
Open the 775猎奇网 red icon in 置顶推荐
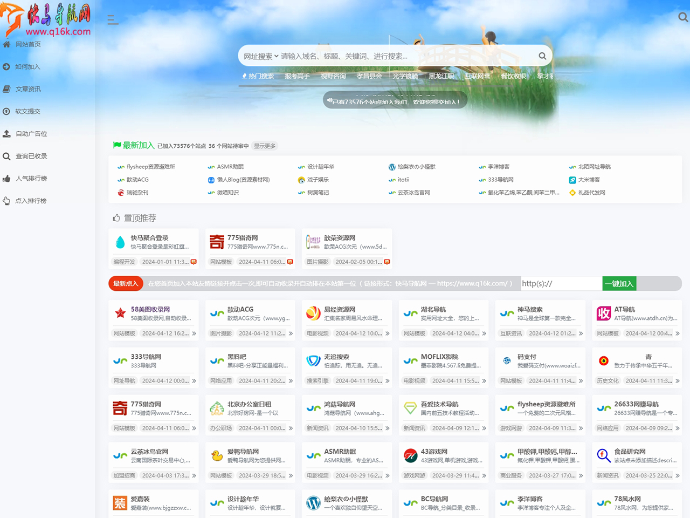click(217, 242)
